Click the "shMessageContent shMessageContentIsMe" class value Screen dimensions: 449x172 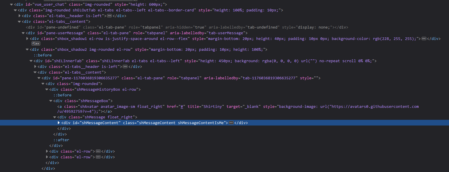pos(181,123)
